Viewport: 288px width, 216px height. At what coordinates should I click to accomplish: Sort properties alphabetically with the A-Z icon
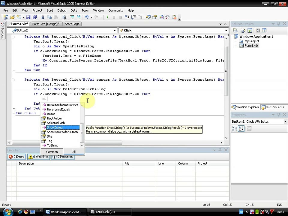point(241,129)
